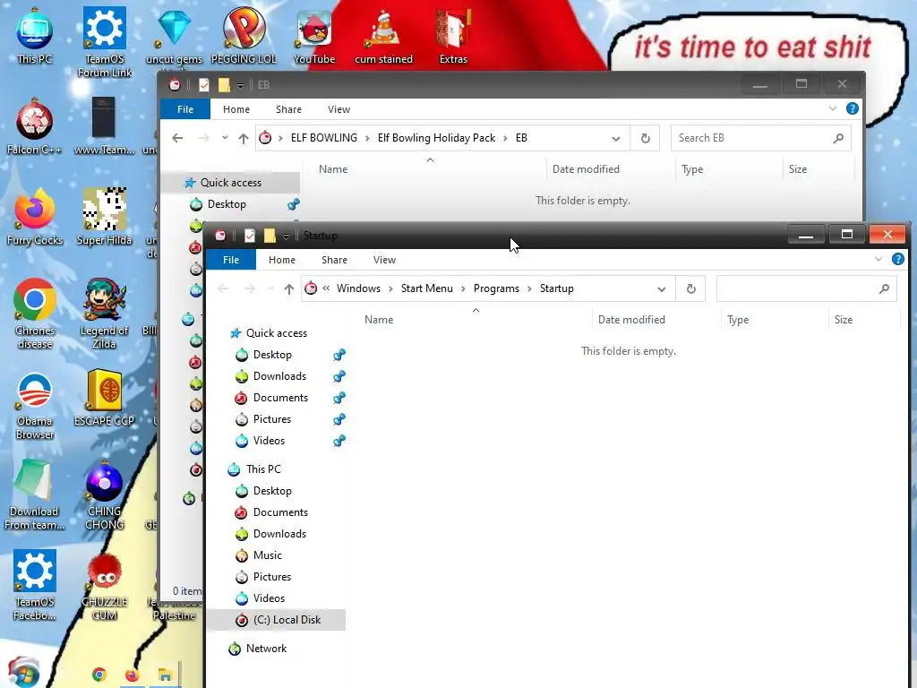Open the Legend of Zilda icon
The height and width of the screenshot is (688, 917).
[x=104, y=314]
